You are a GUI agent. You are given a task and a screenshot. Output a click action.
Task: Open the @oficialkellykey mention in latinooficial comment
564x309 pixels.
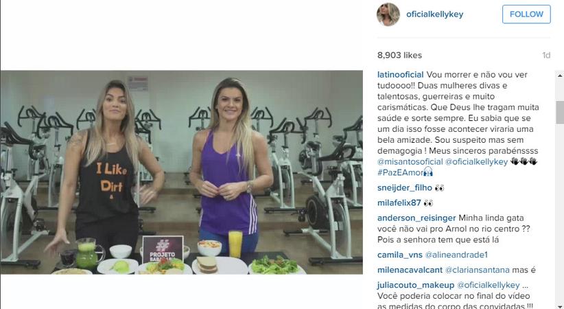[476, 161]
